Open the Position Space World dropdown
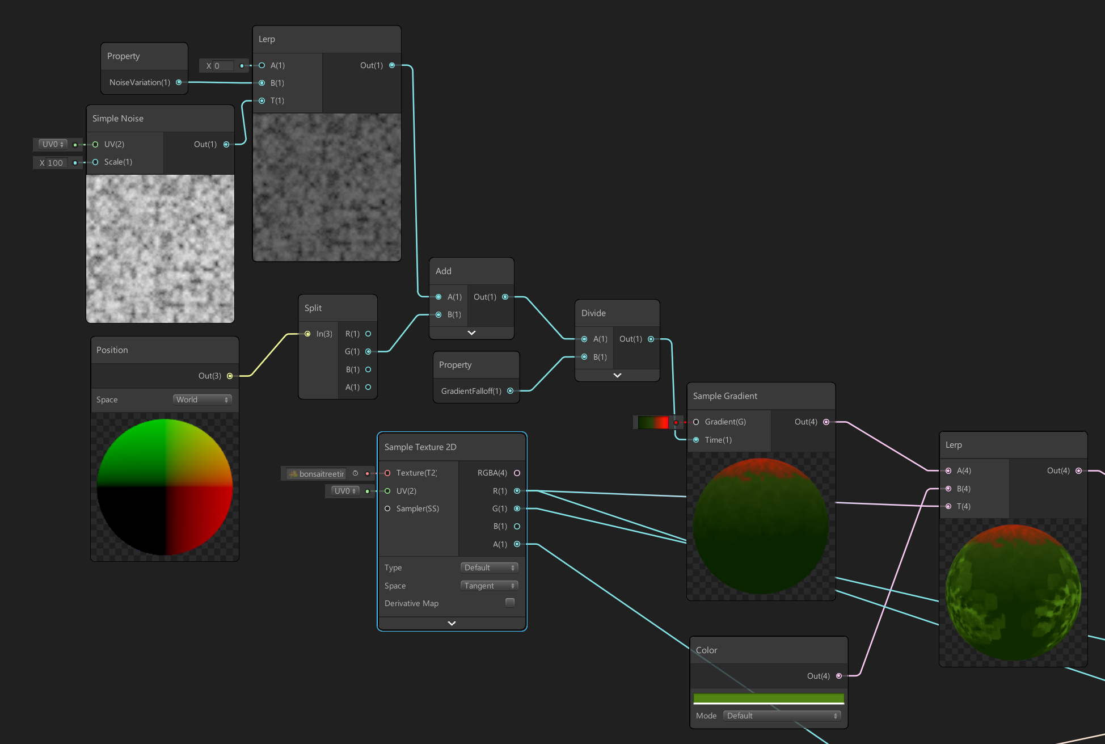Viewport: 1105px width, 744px height. coord(202,400)
